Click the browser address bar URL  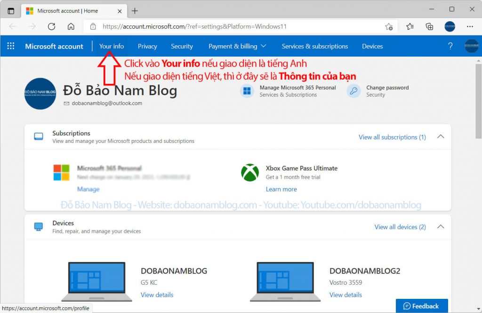pos(194,26)
